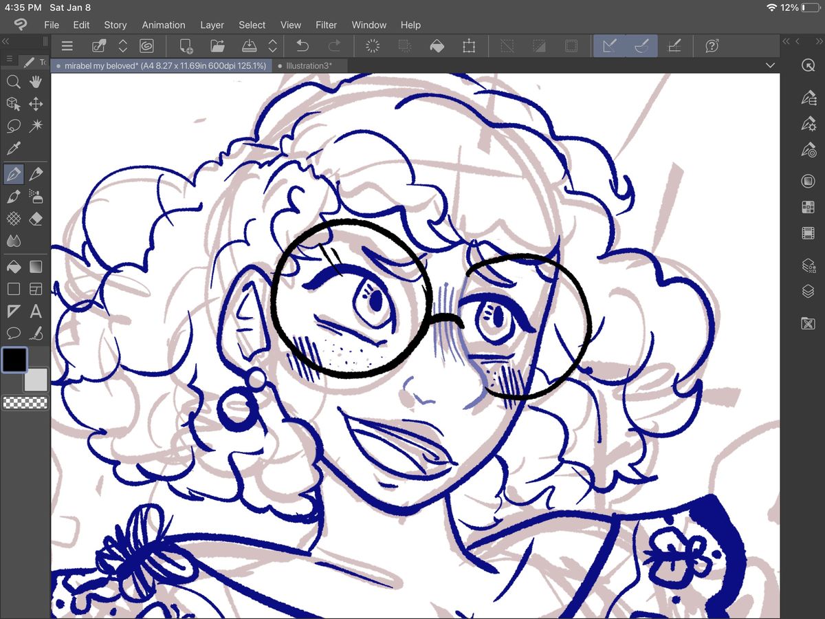Image resolution: width=825 pixels, height=619 pixels.
Task: Select the Frame border panel tool
Action: pyautogui.click(x=36, y=289)
